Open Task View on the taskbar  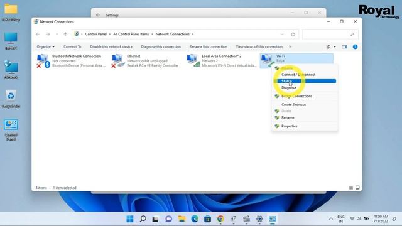[x=155, y=219]
